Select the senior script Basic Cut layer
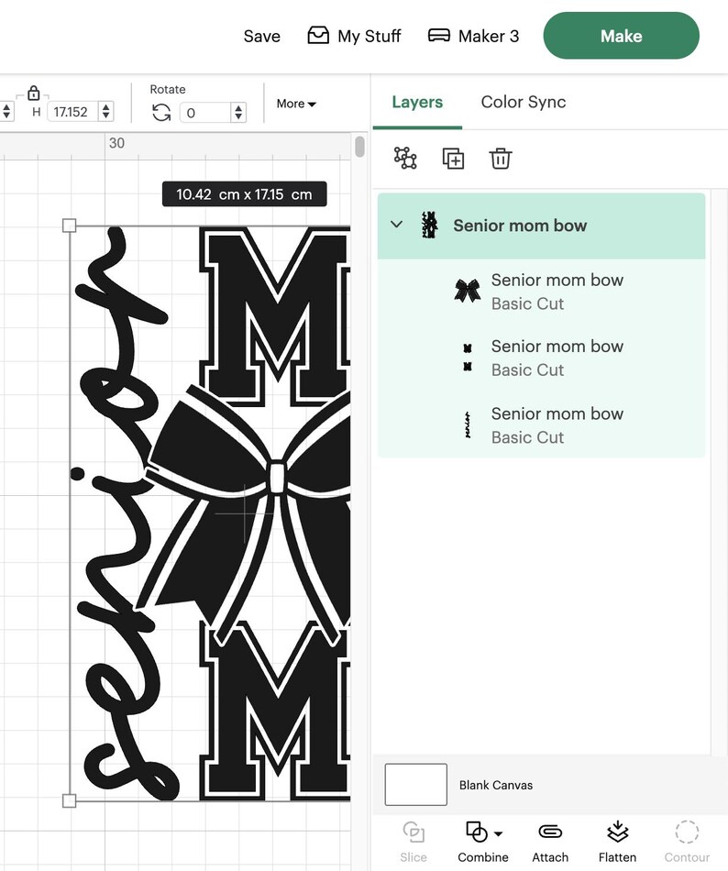 pos(542,424)
